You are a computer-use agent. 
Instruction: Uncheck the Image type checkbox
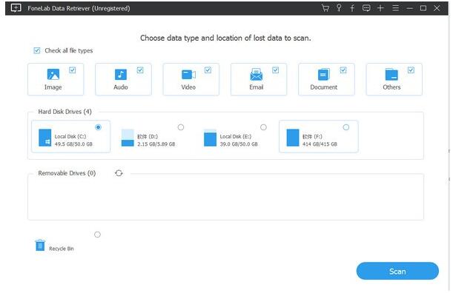[72, 70]
